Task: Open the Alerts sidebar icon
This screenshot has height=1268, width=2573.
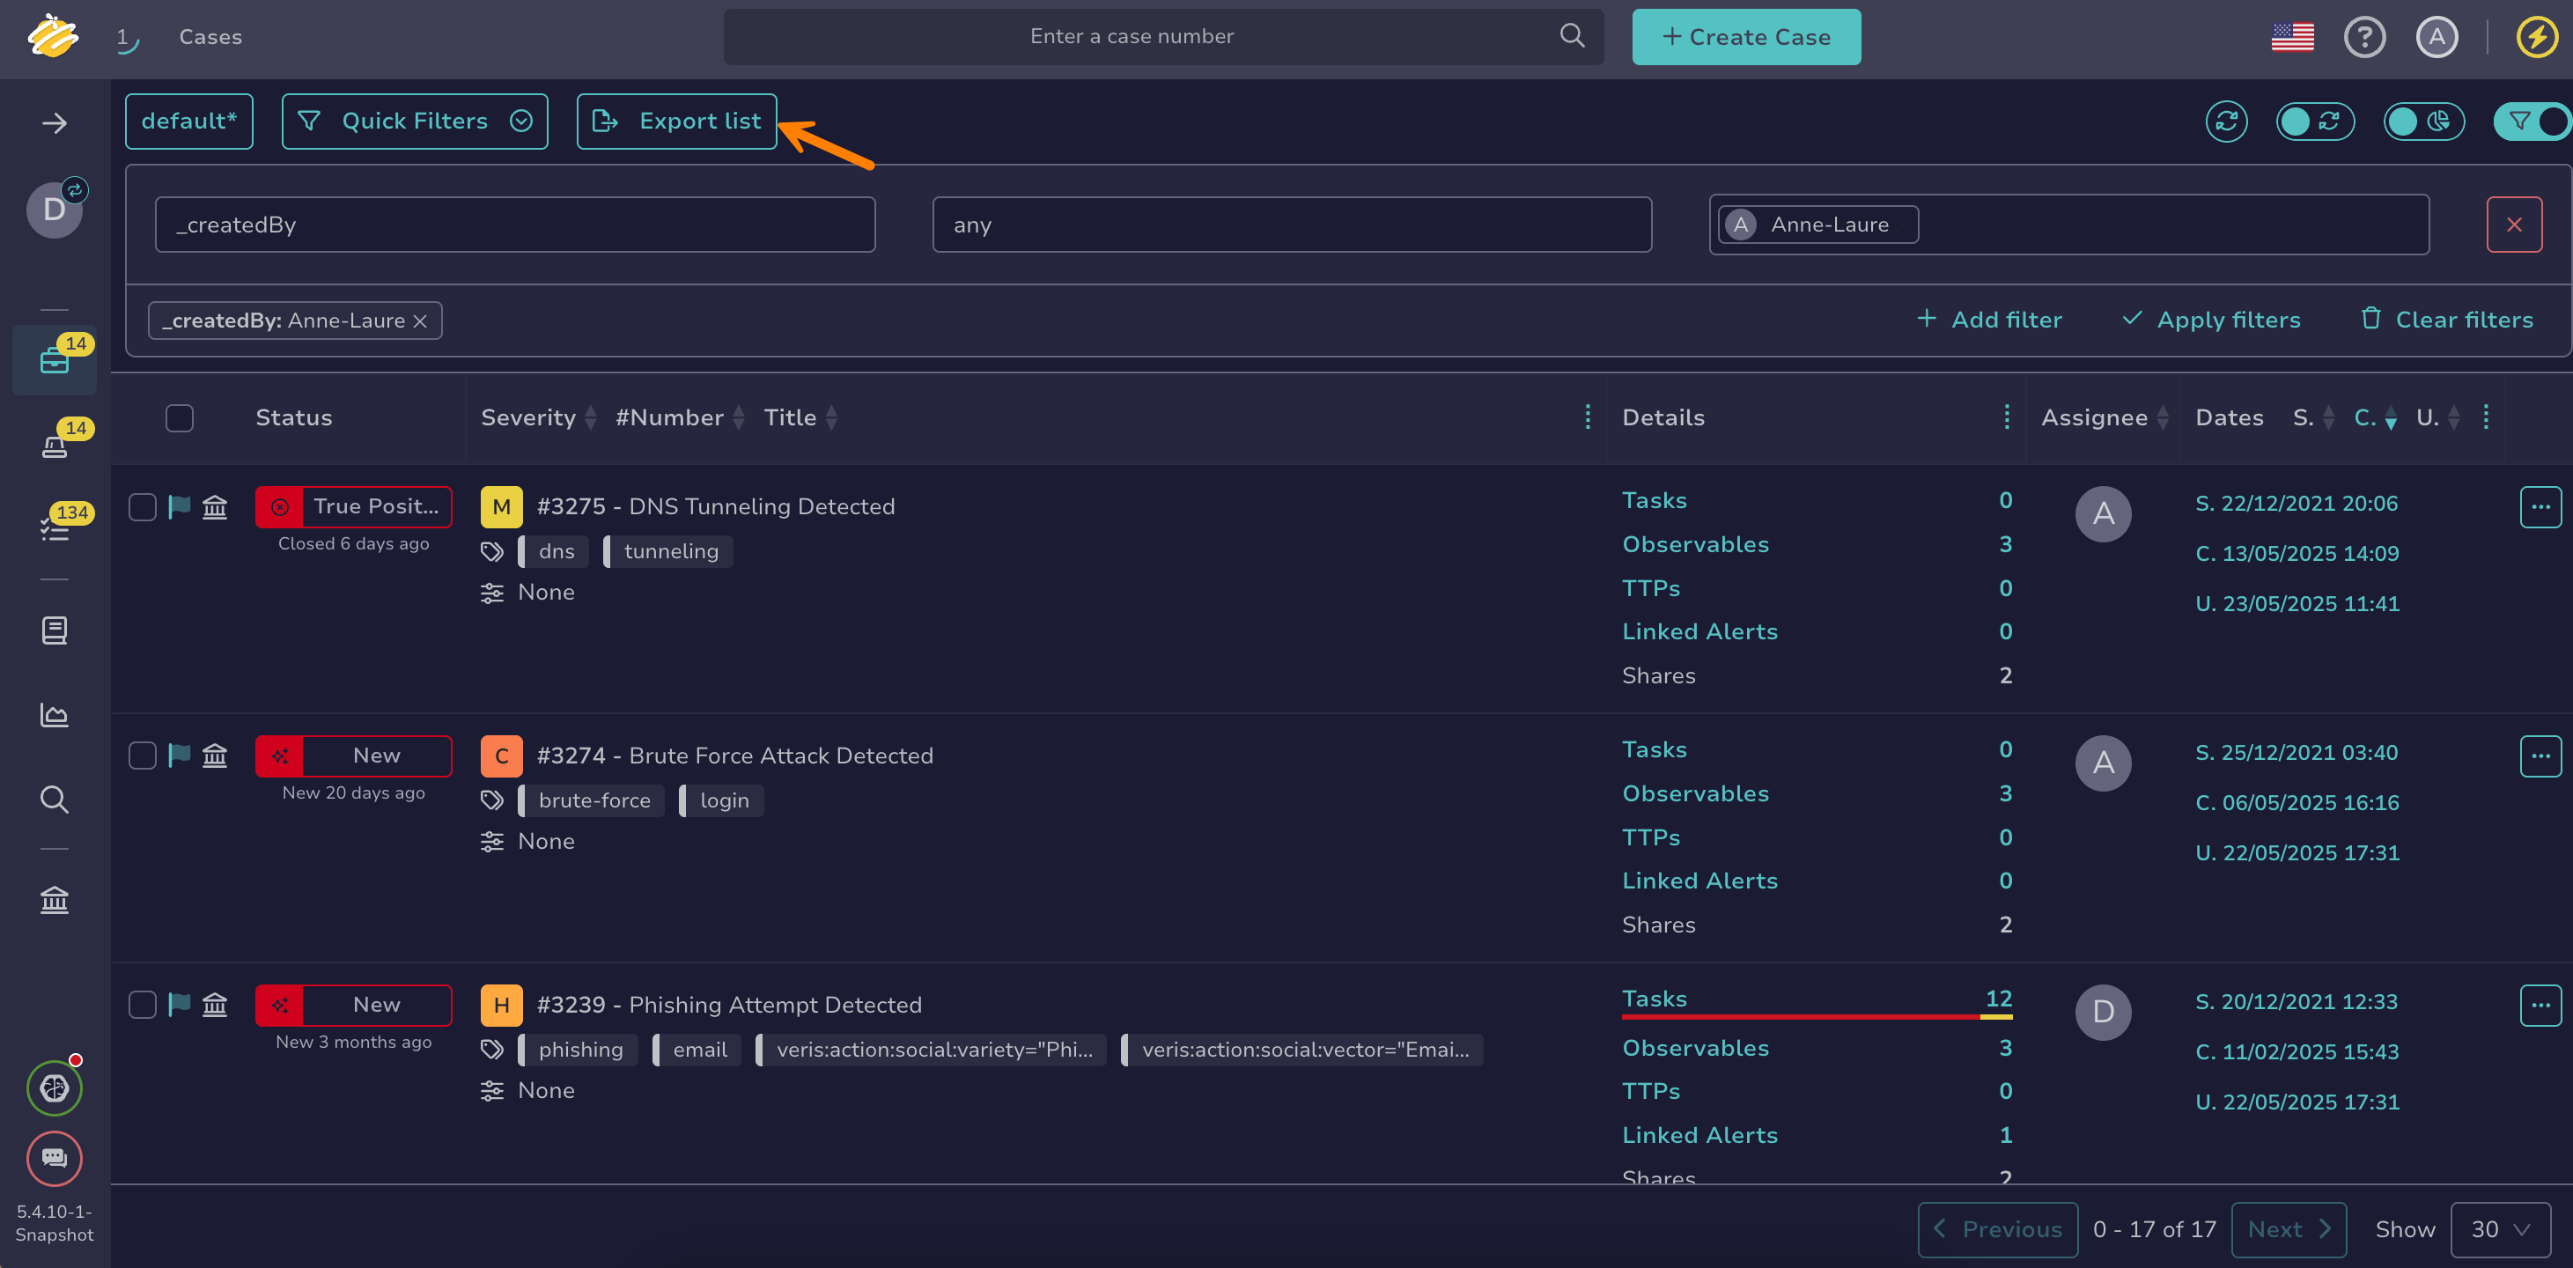Action: 55,445
